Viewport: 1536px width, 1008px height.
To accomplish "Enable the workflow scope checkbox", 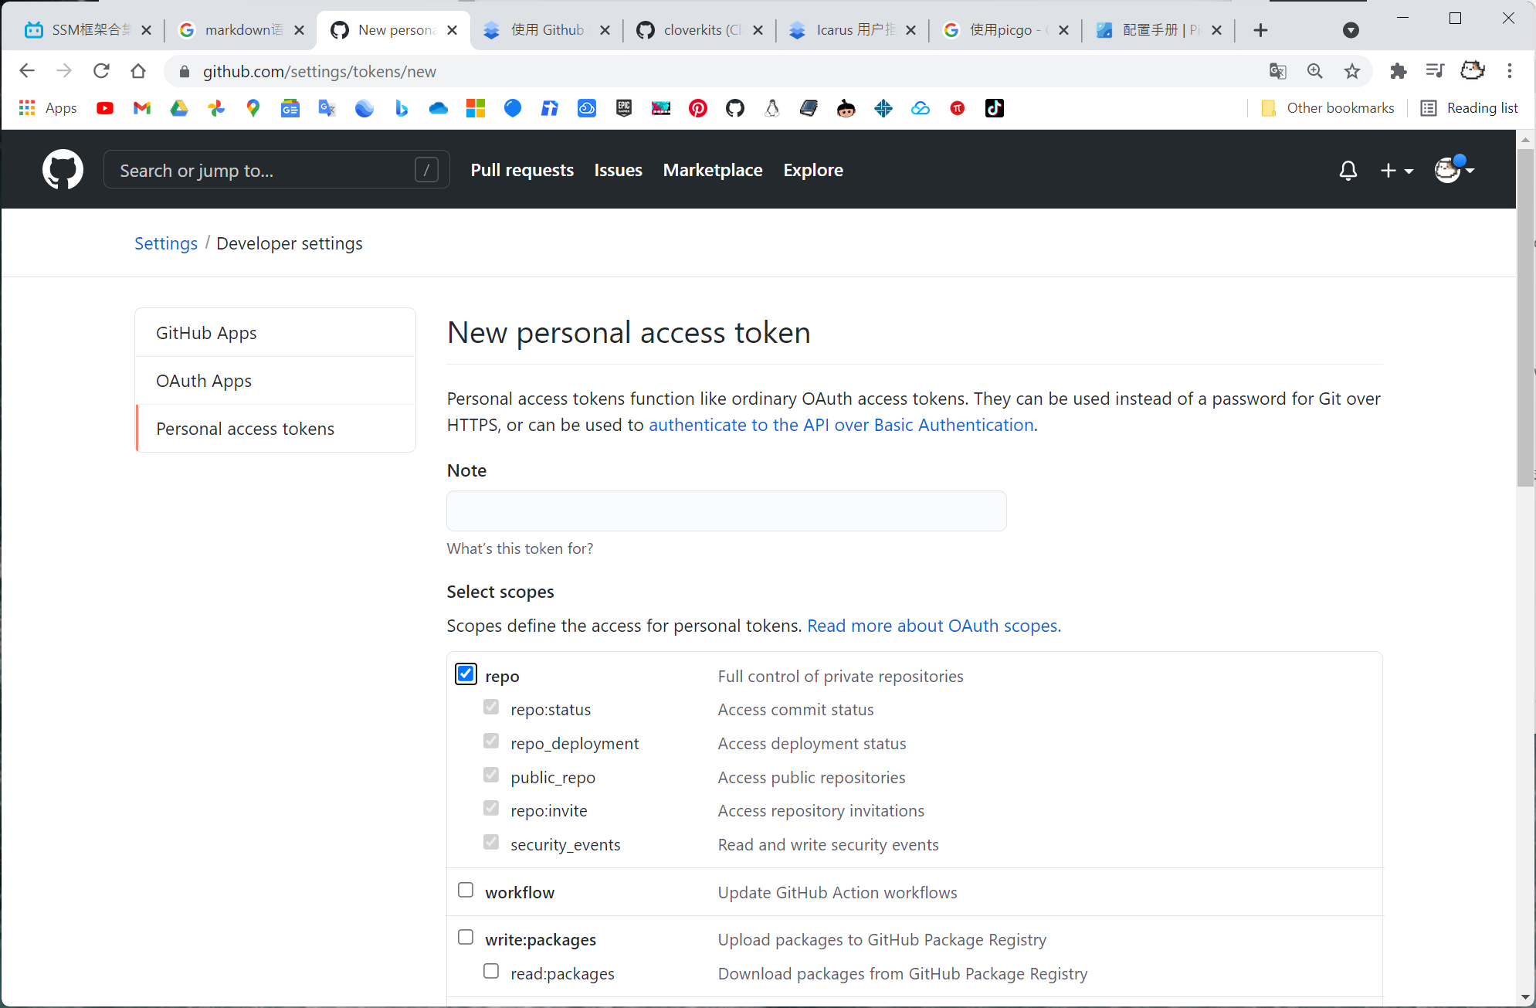I will 466,890.
